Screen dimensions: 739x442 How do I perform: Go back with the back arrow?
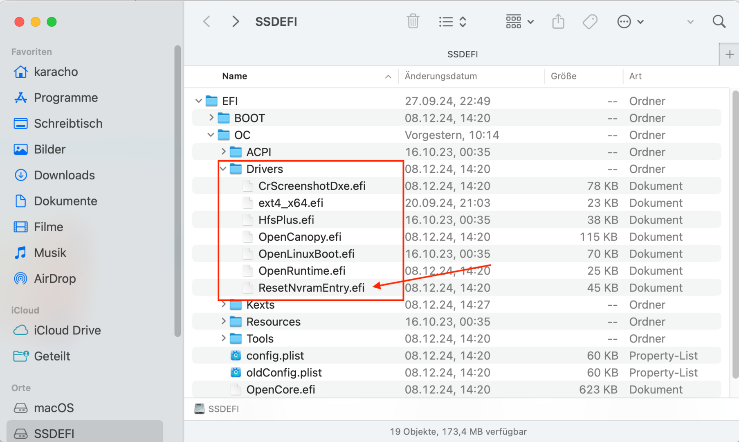(207, 22)
